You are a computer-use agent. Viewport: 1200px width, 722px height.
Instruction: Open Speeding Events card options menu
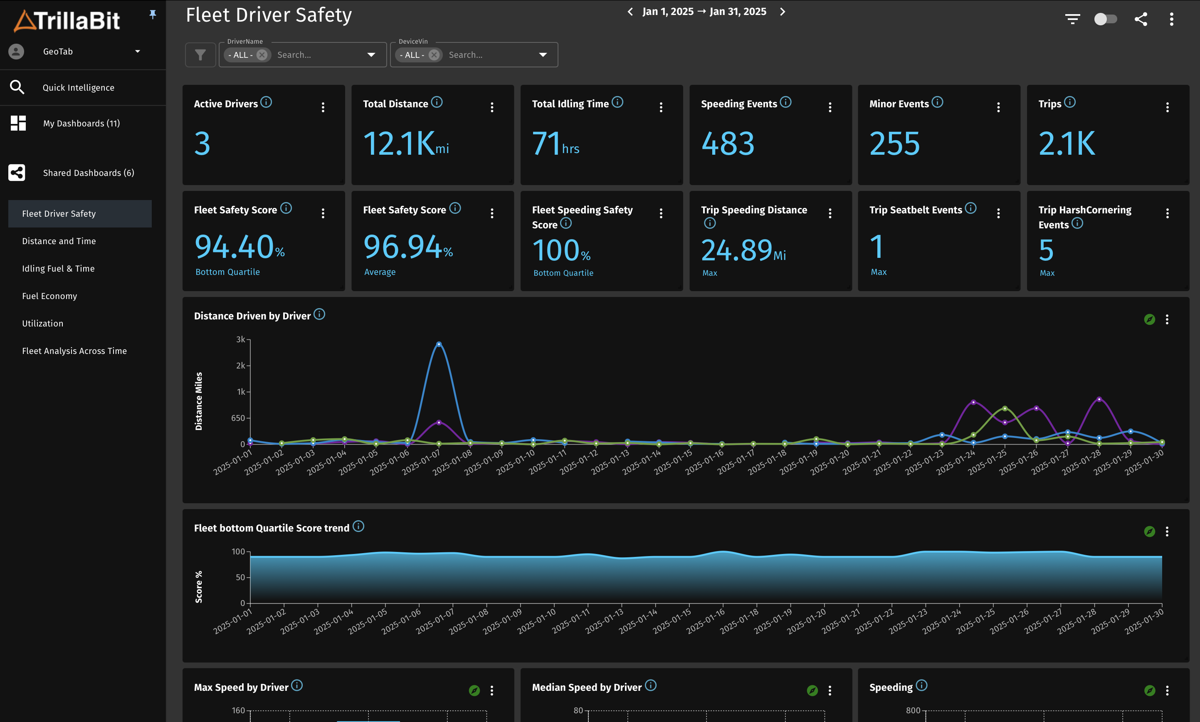(x=830, y=107)
